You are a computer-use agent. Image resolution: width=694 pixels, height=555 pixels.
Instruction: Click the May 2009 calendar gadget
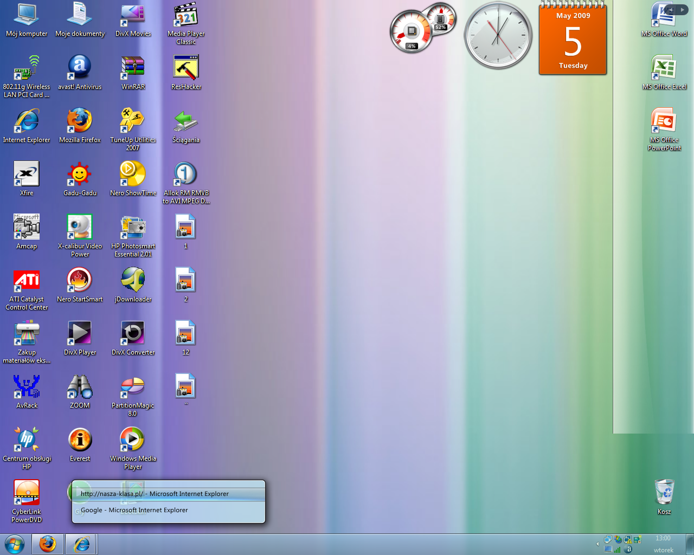click(573, 39)
